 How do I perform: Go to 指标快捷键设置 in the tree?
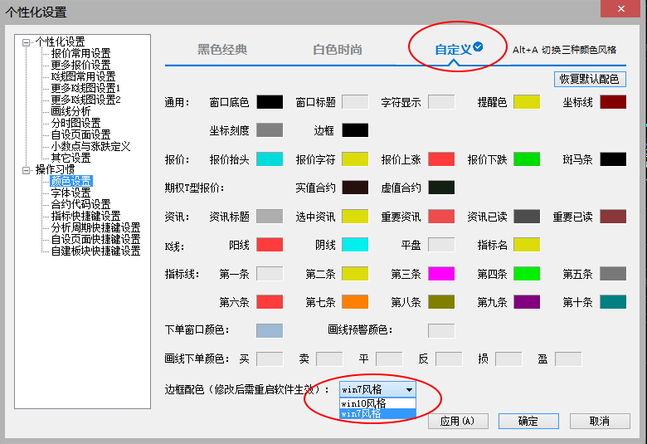pos(85,216)
